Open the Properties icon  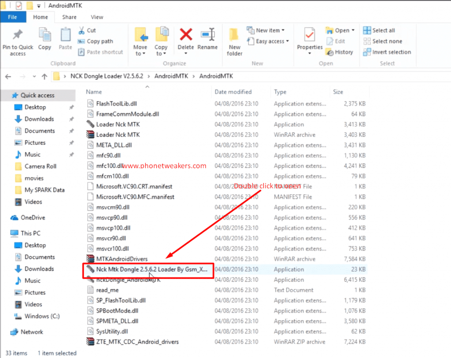[310, 35]
